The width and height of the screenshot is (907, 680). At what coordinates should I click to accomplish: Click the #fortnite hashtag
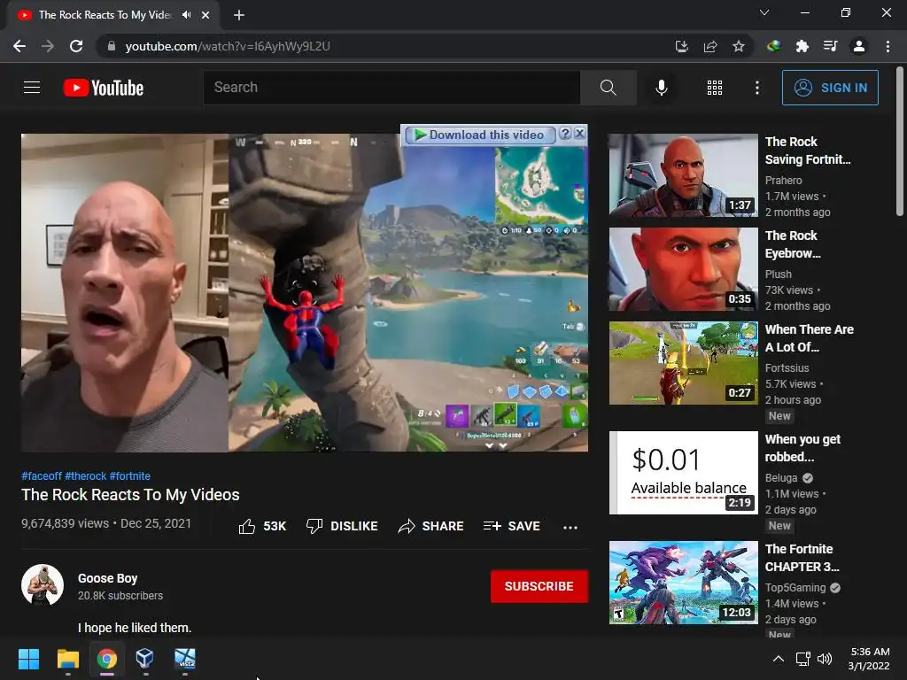pyautogui.click(x=130, y=475)
